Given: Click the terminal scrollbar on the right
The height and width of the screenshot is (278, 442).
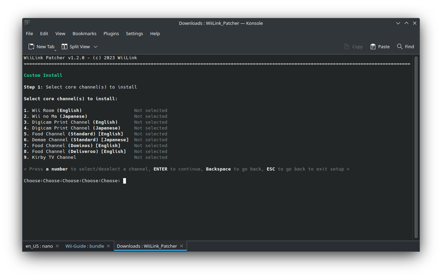Looking at the screenshot, I should tap(416, 145).
